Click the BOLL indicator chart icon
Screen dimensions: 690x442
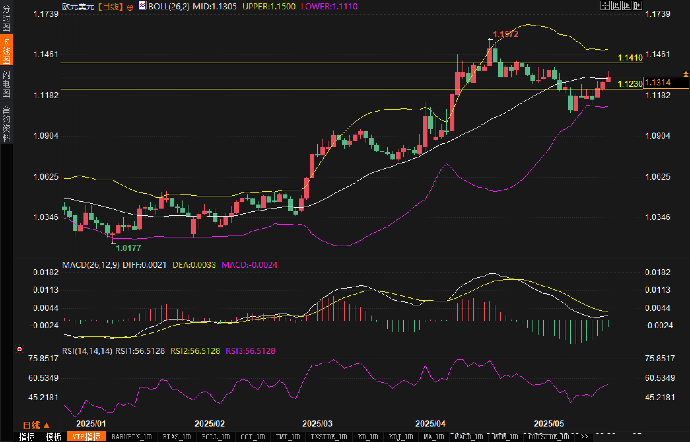pos(142,6)
